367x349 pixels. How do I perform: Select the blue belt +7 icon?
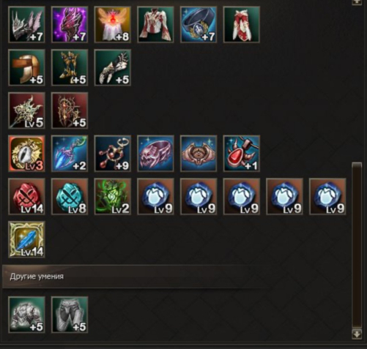(x=199, y=25)
